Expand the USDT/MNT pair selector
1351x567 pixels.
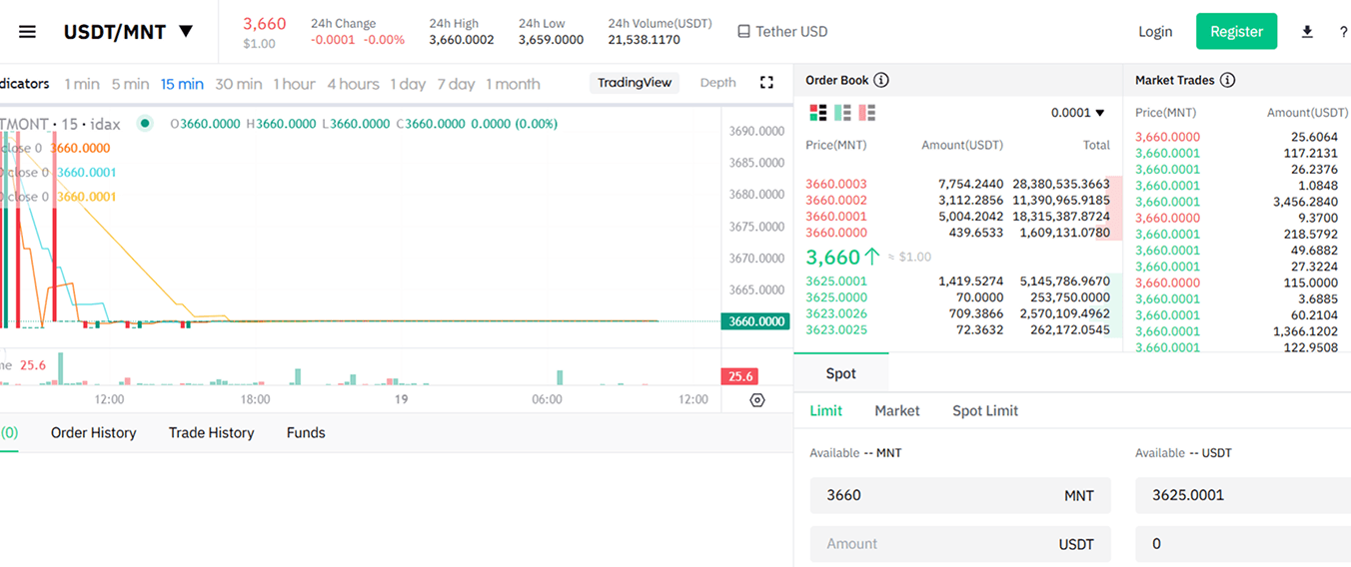129,31
